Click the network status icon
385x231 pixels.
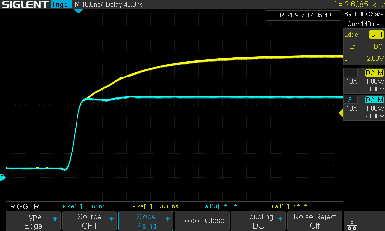[352, 225]
